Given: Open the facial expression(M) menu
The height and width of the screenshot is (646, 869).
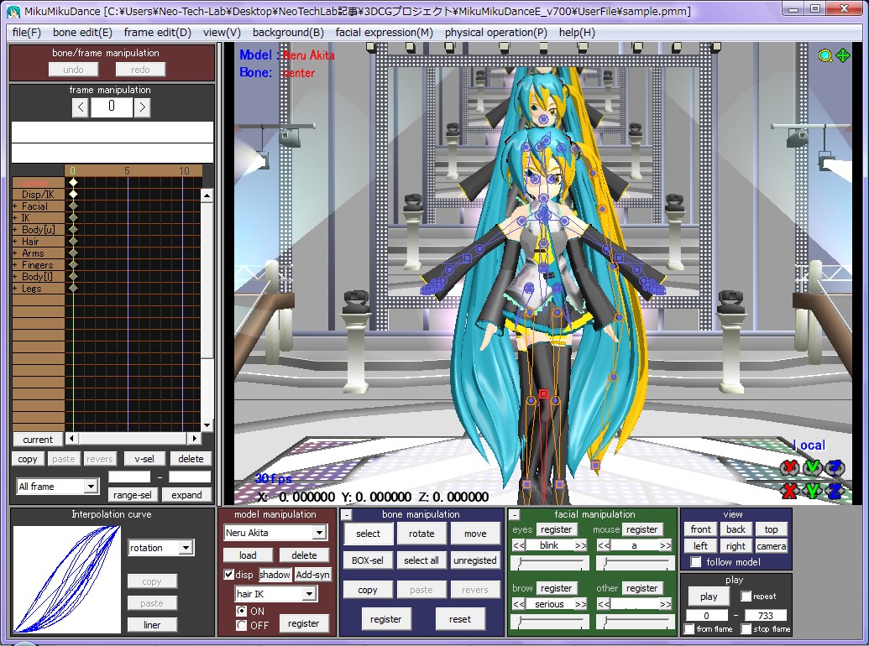Looking at the screenshot, I should [x=384, y=32].
